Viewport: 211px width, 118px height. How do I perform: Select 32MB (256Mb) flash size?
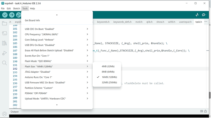(107, 82)
